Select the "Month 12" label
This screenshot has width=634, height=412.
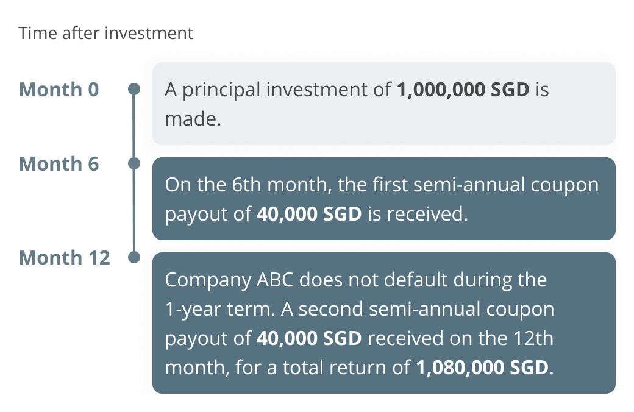pyautogui.click(x=65, y=258)
